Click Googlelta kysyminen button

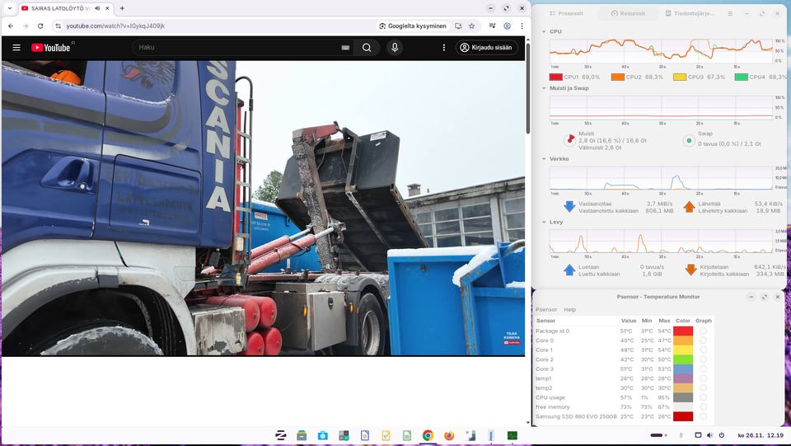pos(413,26)
